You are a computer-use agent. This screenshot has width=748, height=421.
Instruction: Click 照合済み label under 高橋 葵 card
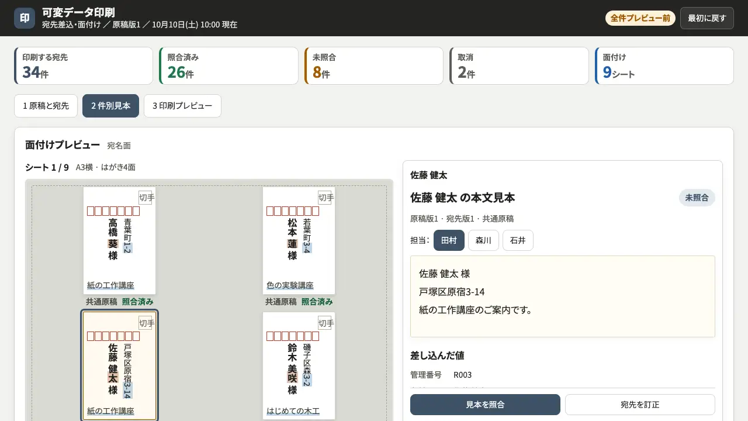[138, 302]
